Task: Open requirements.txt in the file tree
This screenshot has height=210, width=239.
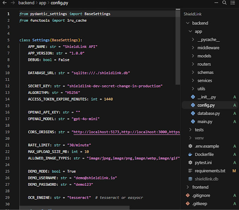Action: tap(210, 171)
